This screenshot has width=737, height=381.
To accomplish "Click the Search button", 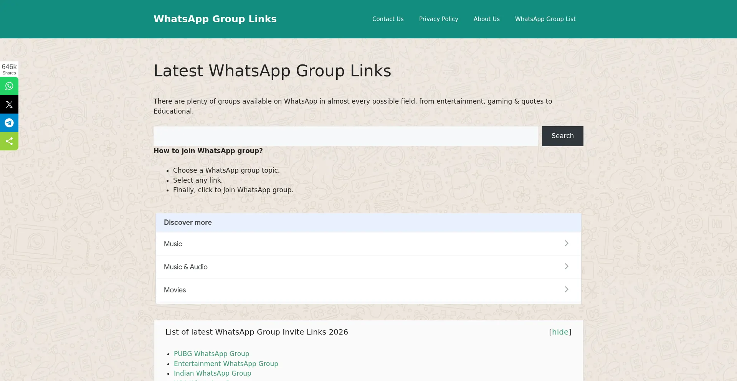I will coord(562,136).
